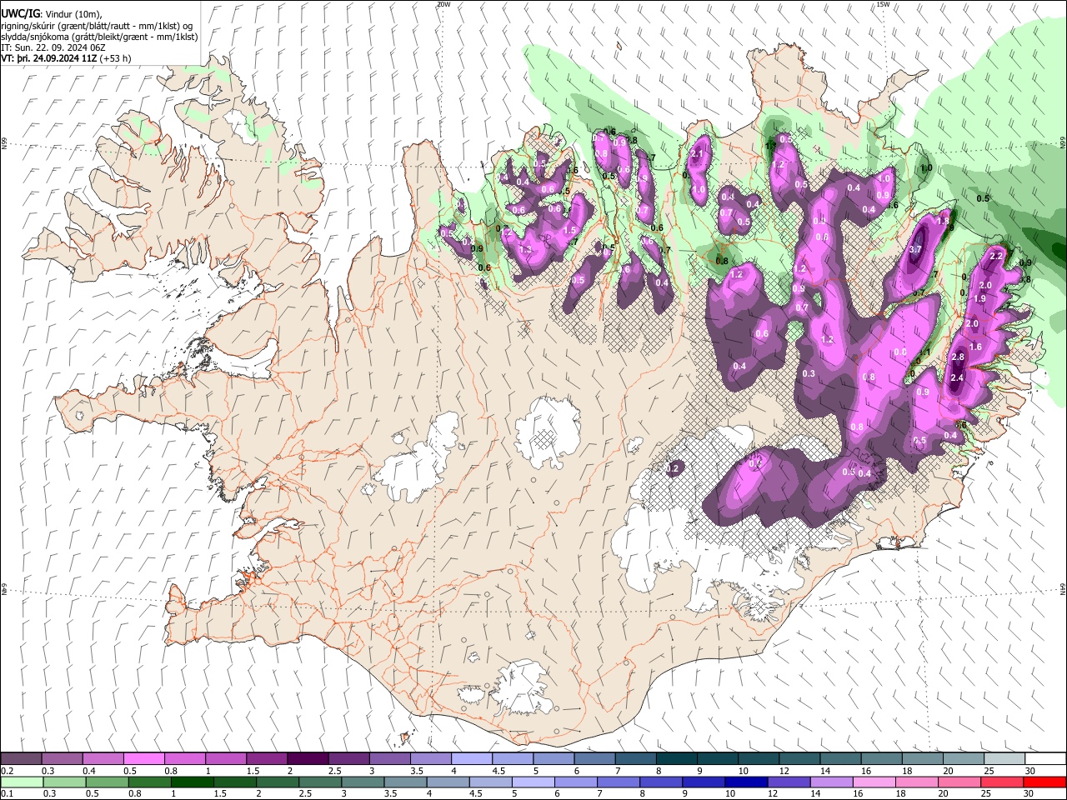Choose the pale lavender swatch labeled 4, top legend
This screenshot has height=800, width=1067.
pos(472,758)
